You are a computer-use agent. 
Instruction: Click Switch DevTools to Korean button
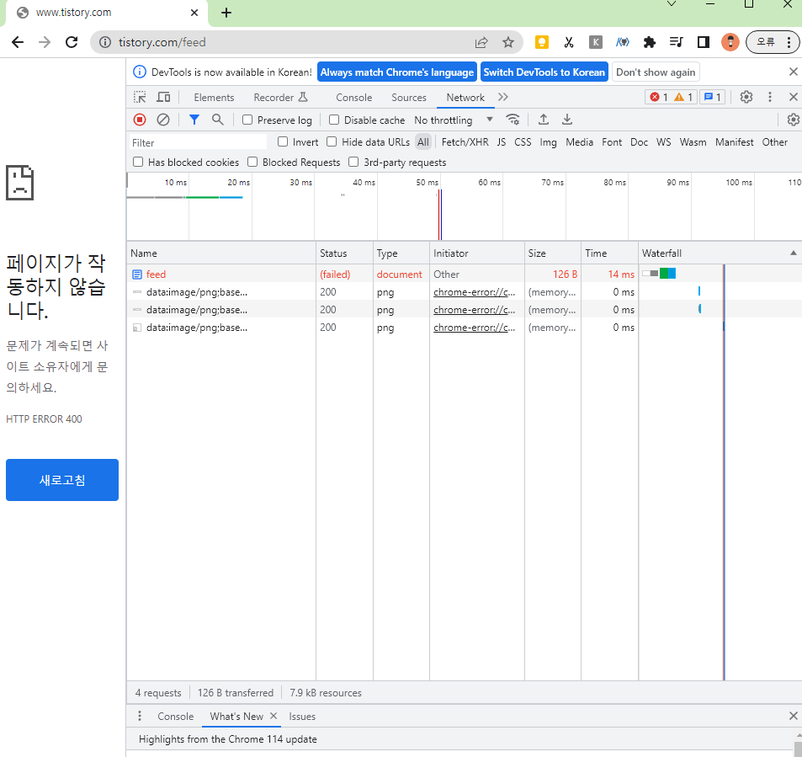(x=544, y=72)
